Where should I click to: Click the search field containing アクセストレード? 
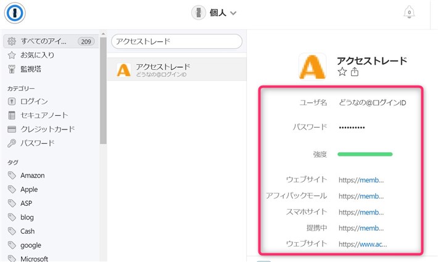(x=176, y=41)
